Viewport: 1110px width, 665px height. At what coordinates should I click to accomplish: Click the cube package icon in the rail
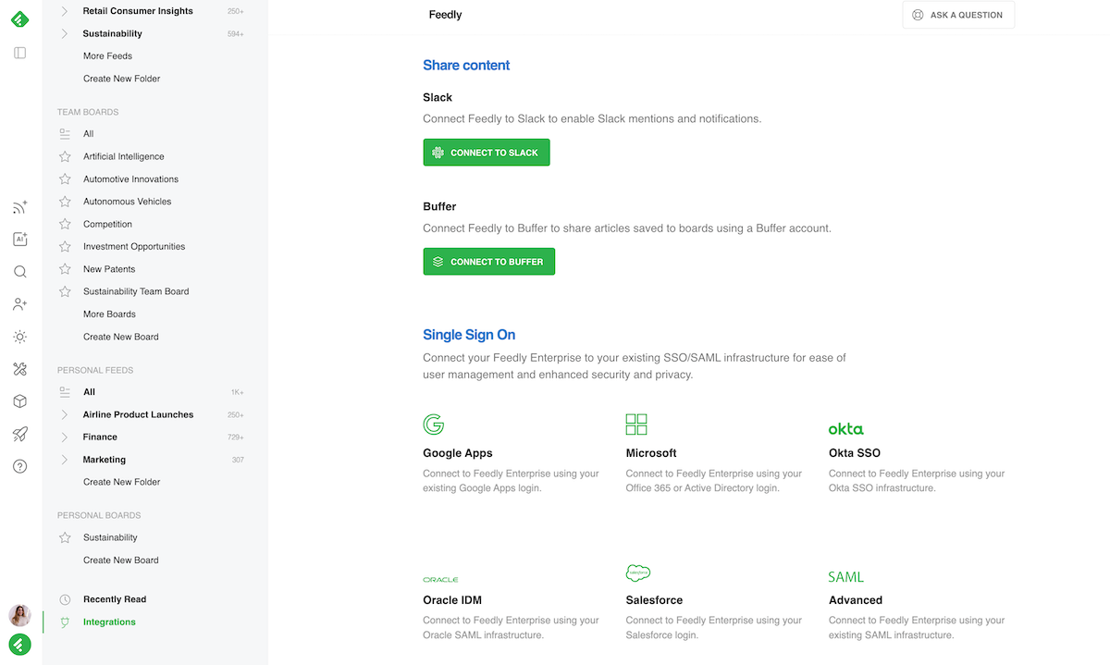pos(19,400)
